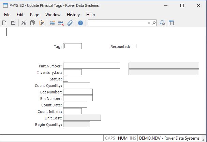Click into the Tag input field
Screen dimensions: 207x142
[x=73, y=46]
